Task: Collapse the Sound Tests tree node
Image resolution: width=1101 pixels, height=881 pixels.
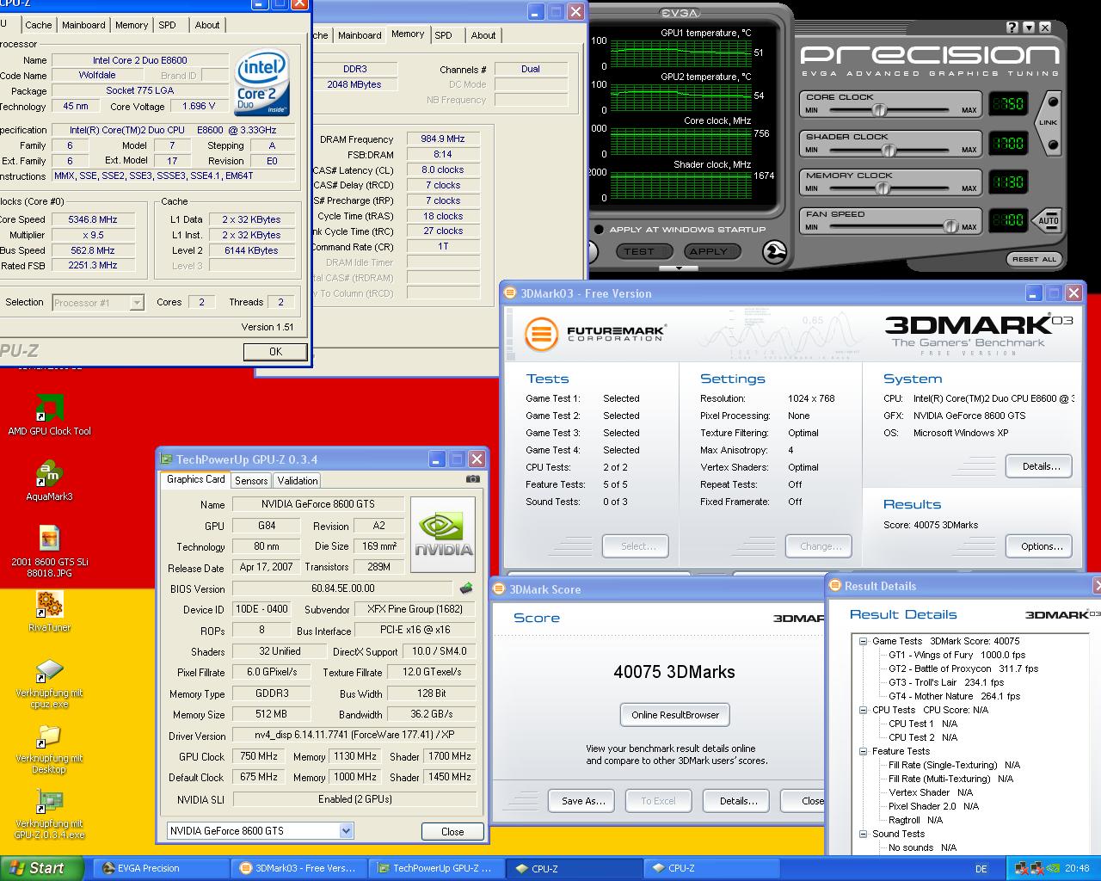Action: coord(864,834)
